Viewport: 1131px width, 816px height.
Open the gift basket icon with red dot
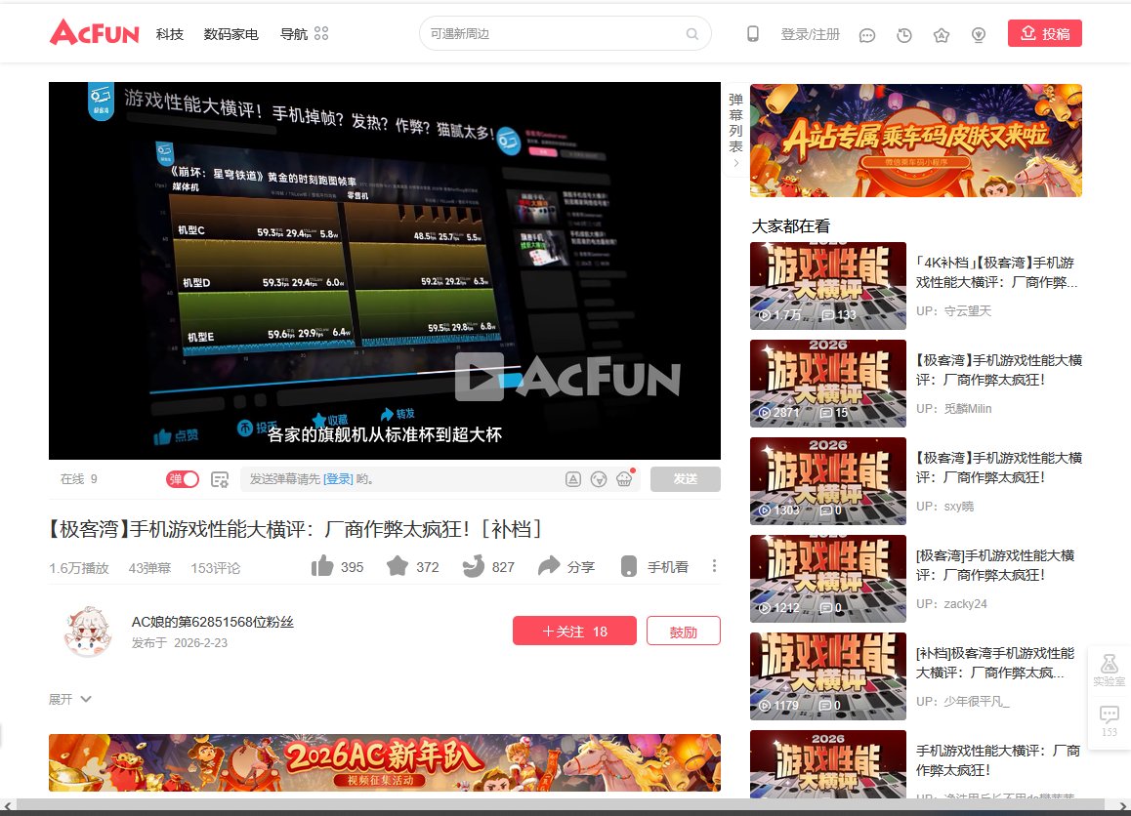[x=625, y=478]
